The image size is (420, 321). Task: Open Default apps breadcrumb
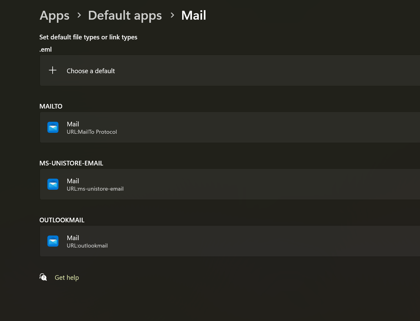point(125,16)
